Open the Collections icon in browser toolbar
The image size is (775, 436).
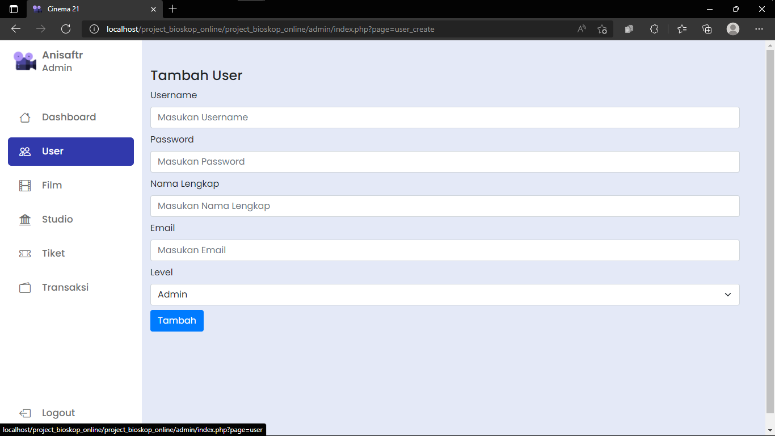click(x=707, y=29)
